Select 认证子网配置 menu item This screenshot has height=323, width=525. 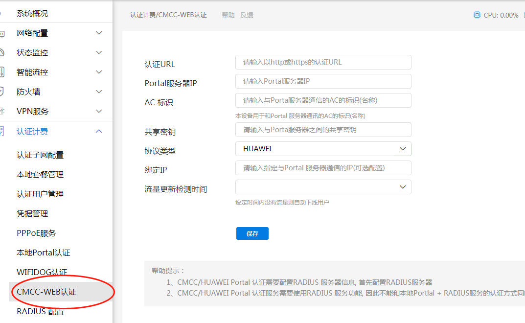(40, 155)
